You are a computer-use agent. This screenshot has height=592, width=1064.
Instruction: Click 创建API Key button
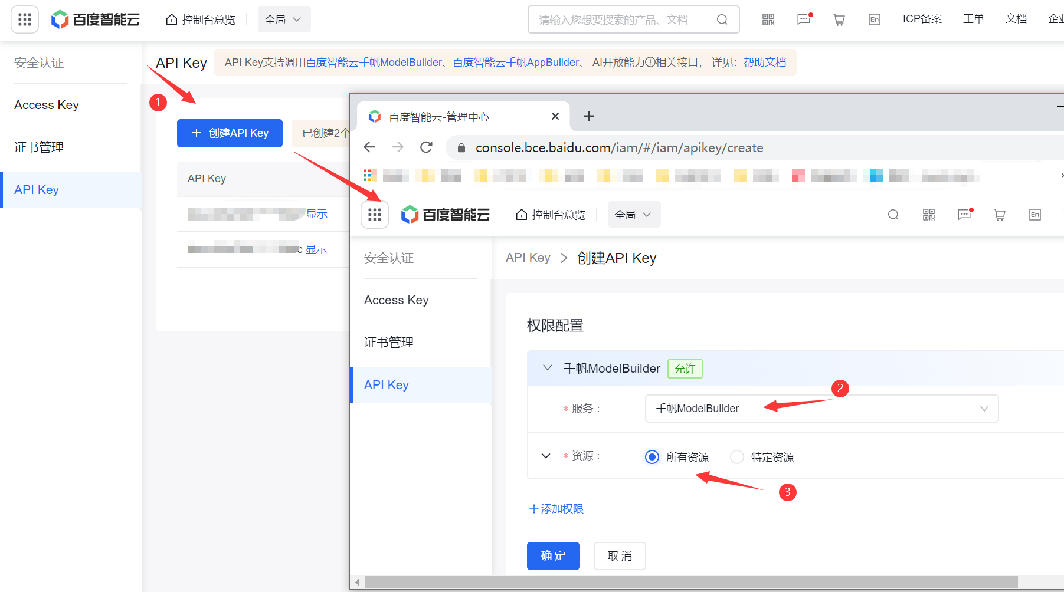[x=230, y=133]
